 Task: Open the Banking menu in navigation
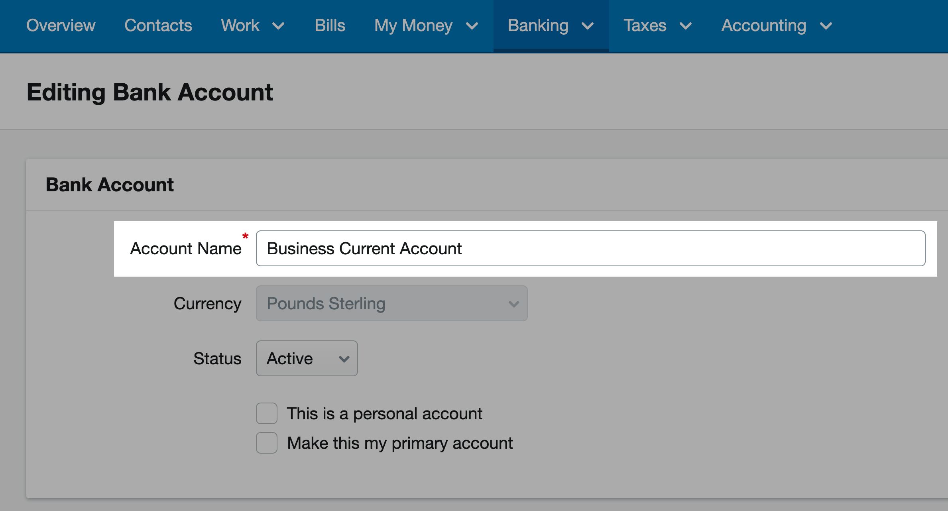pyautogui.click(x=538, y=26)
